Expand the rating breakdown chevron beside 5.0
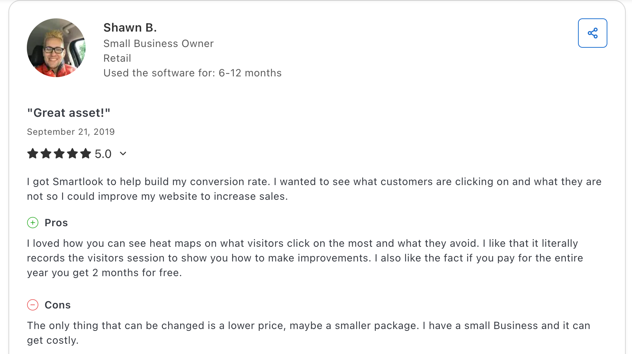 (x=123, y=153)
